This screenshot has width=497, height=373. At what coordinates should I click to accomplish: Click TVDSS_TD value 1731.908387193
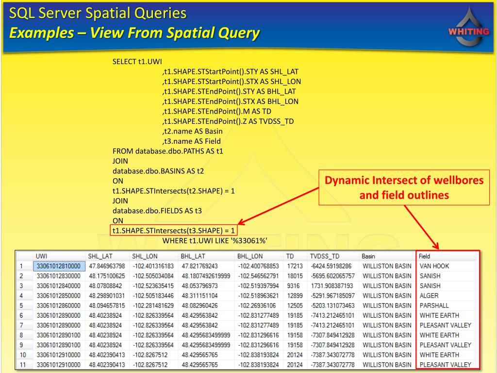point(332,286)
